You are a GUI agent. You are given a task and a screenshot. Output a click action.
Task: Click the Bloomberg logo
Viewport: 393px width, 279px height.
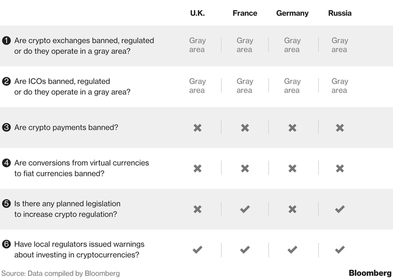(370, 273)
